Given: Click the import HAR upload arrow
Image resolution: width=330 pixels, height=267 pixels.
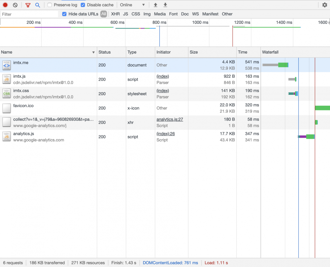Looking at the screenshot, I should tap(155, 5).
